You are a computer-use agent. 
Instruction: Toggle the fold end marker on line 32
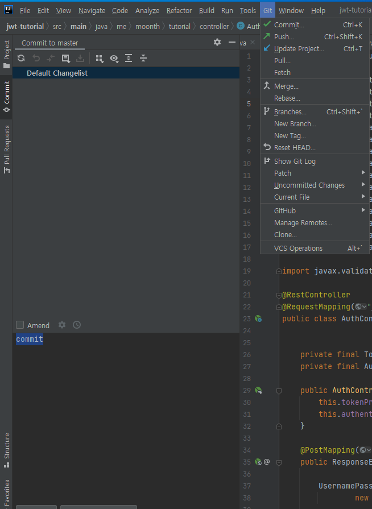click(x=279, y=426)
